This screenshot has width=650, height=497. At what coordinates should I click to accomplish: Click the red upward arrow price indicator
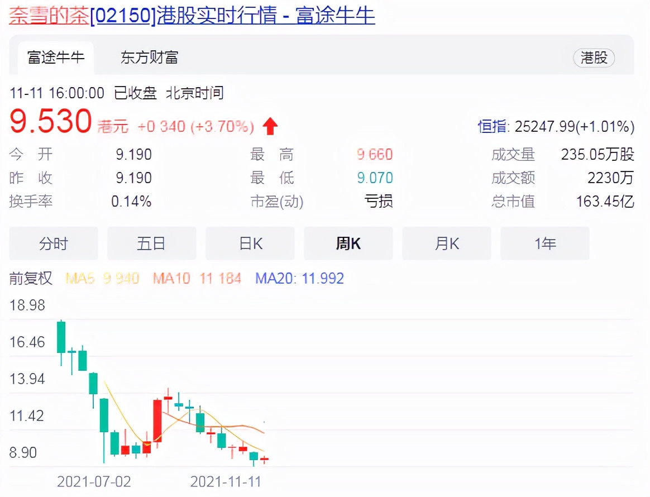click(x=270, y=126)
